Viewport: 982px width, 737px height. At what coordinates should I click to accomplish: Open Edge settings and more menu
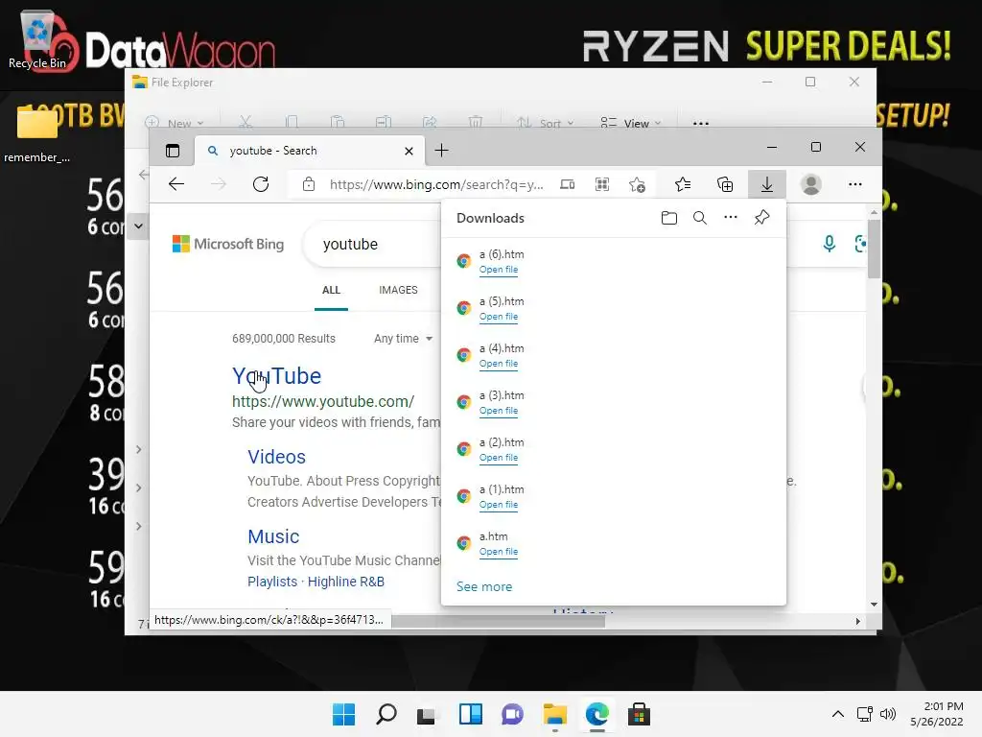coord(854,184)
